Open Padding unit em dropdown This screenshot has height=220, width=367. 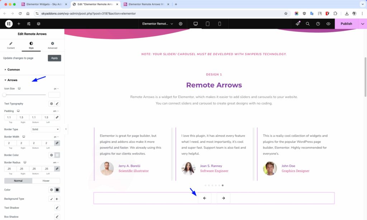point(56,111)
